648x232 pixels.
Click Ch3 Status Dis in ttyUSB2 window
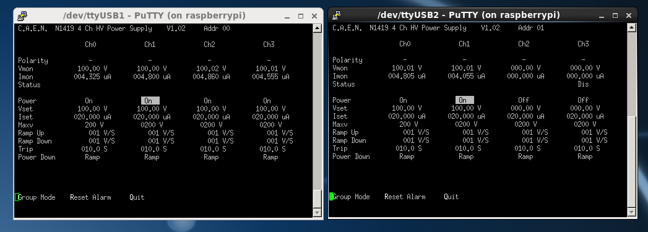point(583,84)
